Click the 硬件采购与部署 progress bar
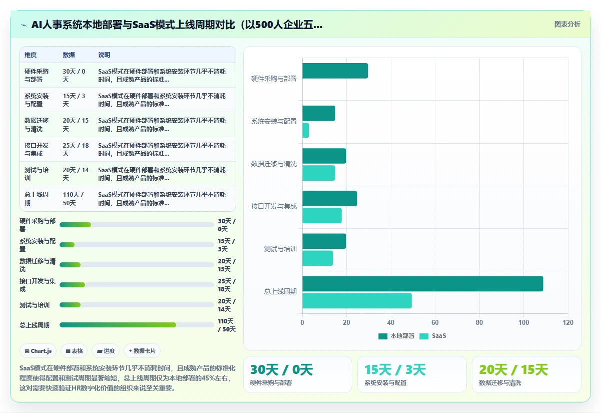The image size is (601, 413). coord(137,225)
